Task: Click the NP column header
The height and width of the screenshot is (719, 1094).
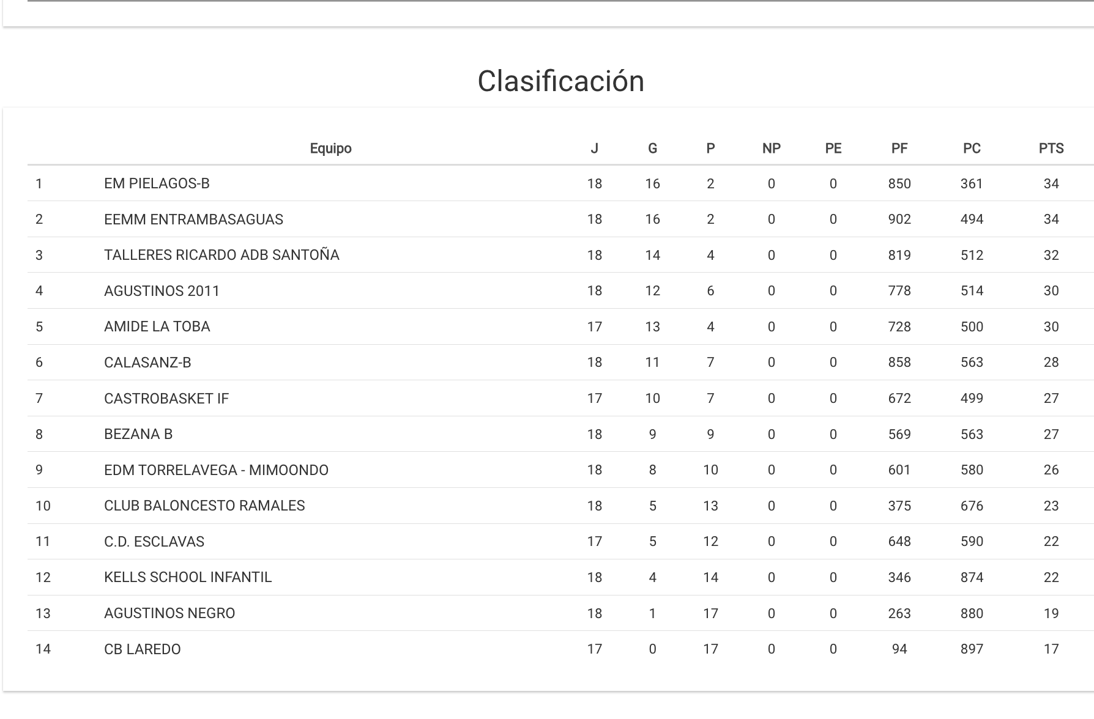Action: point(771,149)
